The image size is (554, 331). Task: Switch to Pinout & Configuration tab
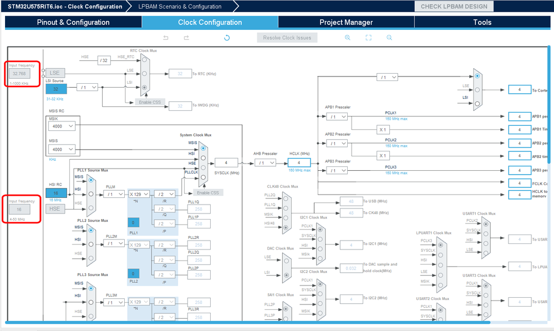73,22
